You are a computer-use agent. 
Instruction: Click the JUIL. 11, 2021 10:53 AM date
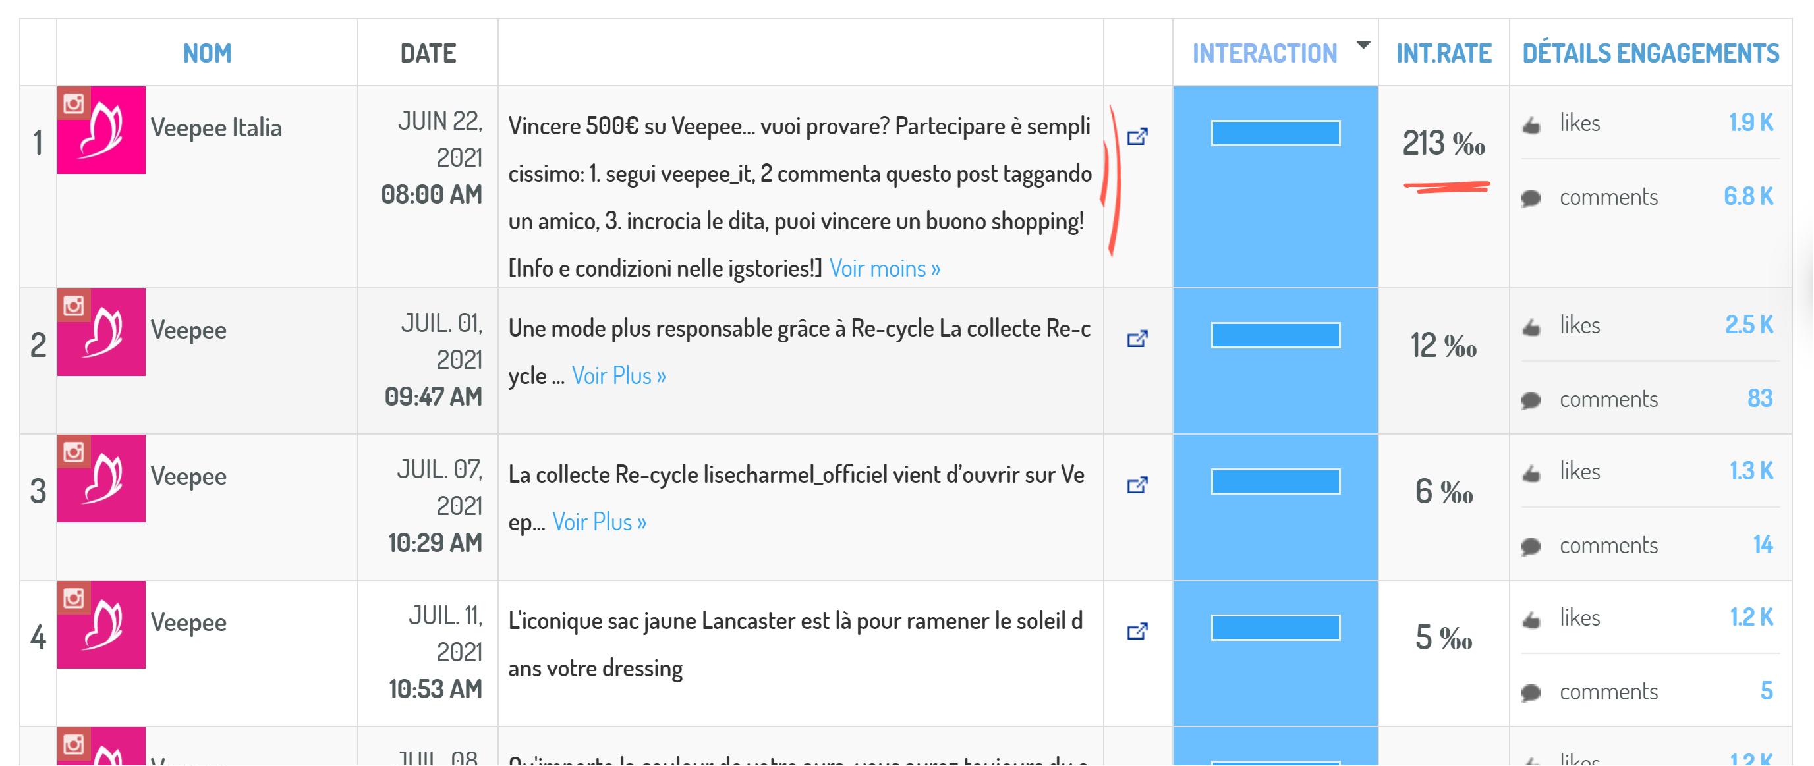pos(435,653)
